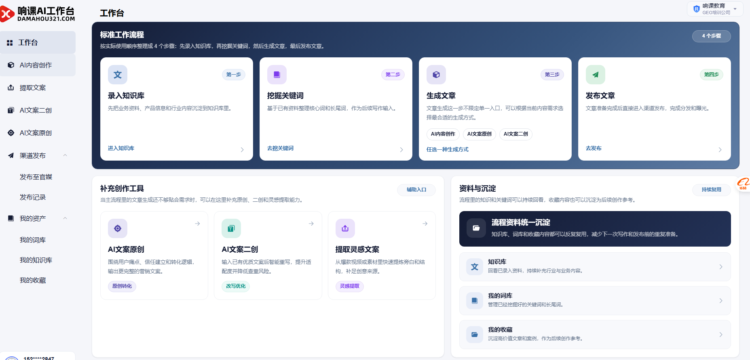Image resolution: width=750 pixels, height=360 pixels.
Task: Click the chevron on 发布文章 card
Action: 720,150
